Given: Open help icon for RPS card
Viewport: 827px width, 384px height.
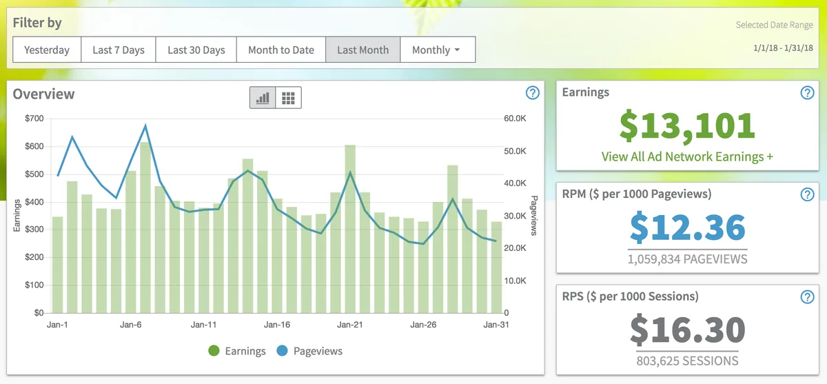Looking at the screenshot, I should point(808,297).
